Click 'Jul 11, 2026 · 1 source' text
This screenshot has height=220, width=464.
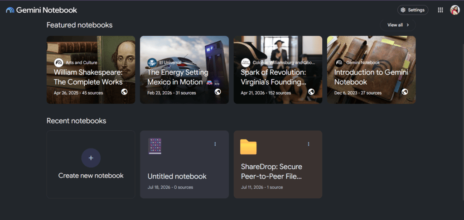[262, 187]
